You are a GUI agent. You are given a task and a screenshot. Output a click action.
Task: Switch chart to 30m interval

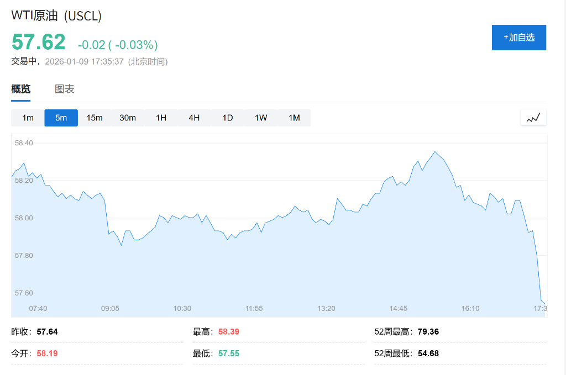pos(128,118)
